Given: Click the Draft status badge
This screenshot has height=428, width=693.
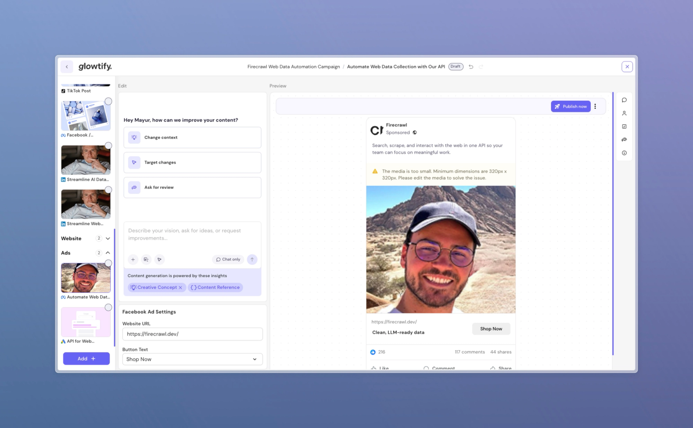Looking at the screenshot, I should click(x=456, y=67).
